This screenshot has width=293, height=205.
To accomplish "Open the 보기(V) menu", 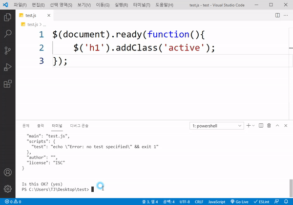I will [x=84, y=5].
